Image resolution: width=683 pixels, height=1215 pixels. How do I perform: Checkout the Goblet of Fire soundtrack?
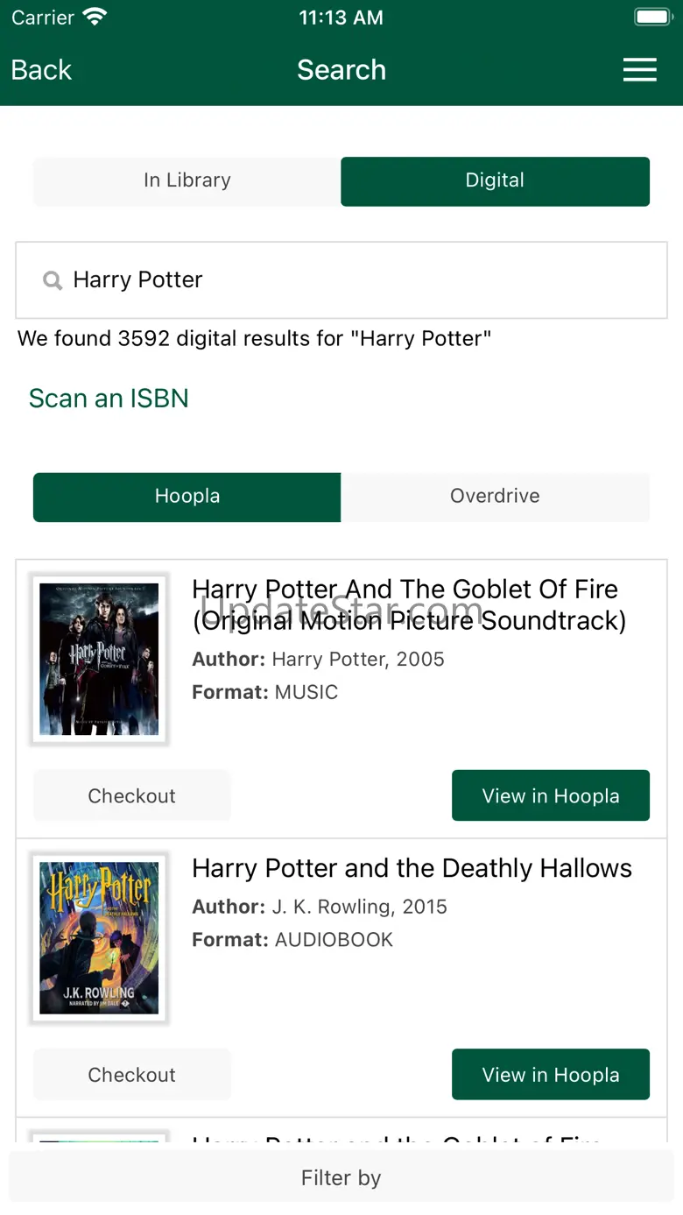click(131, 795)
